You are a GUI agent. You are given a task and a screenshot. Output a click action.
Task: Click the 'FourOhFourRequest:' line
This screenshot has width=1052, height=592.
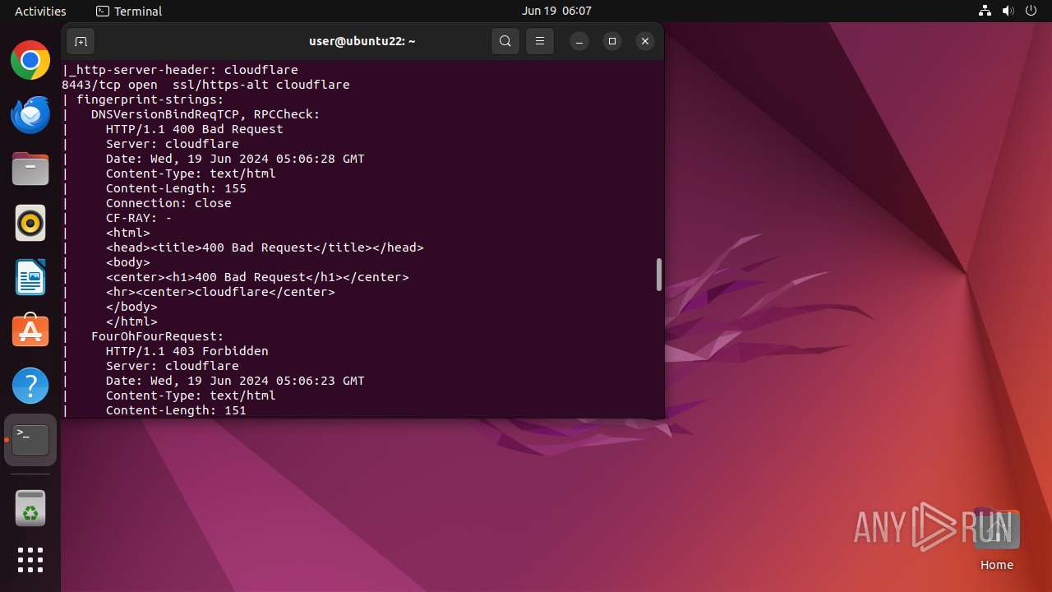tap(157, 336)
